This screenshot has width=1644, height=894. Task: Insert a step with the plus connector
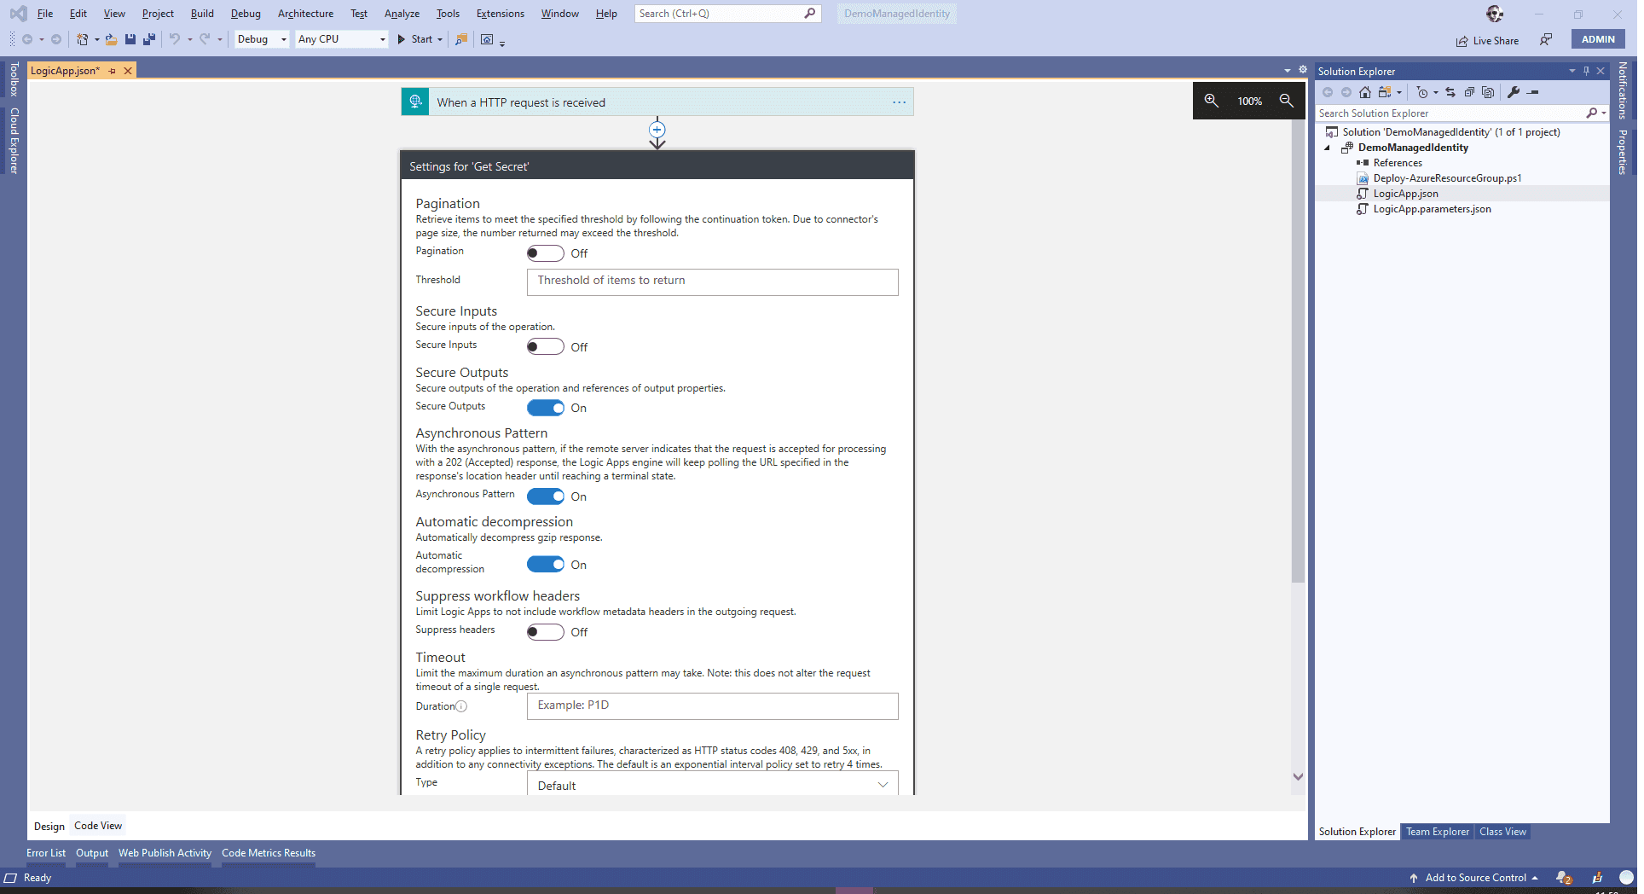coord(657,130)
